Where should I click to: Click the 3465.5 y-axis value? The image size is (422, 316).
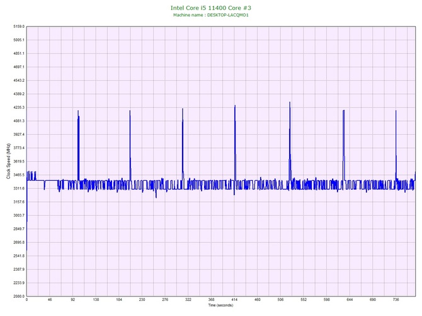(19, 175)
